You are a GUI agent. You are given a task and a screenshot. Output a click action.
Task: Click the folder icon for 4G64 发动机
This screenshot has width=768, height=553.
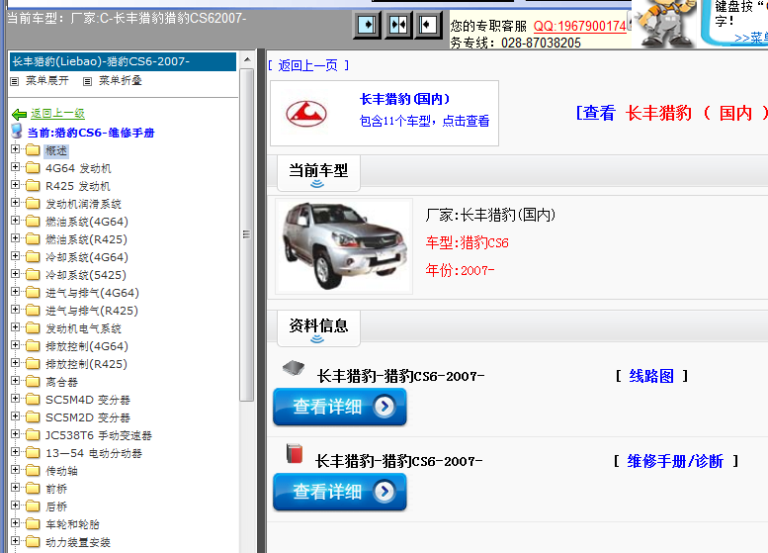pos(33,168)
